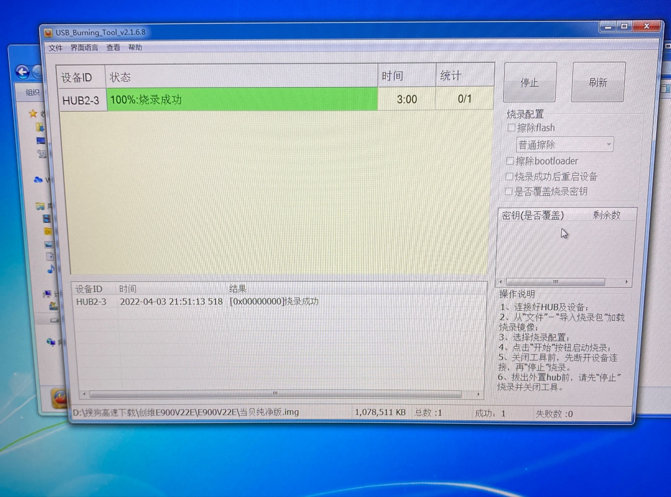
Task: Click the 3:00 time cell
Action: (407, 99)
